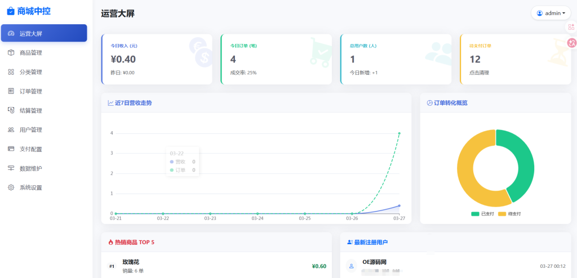The height and width of the screenshot is (278, 577).
Task: Click the 商城中控 shopping bag logo icon
Action: (11, 11)
